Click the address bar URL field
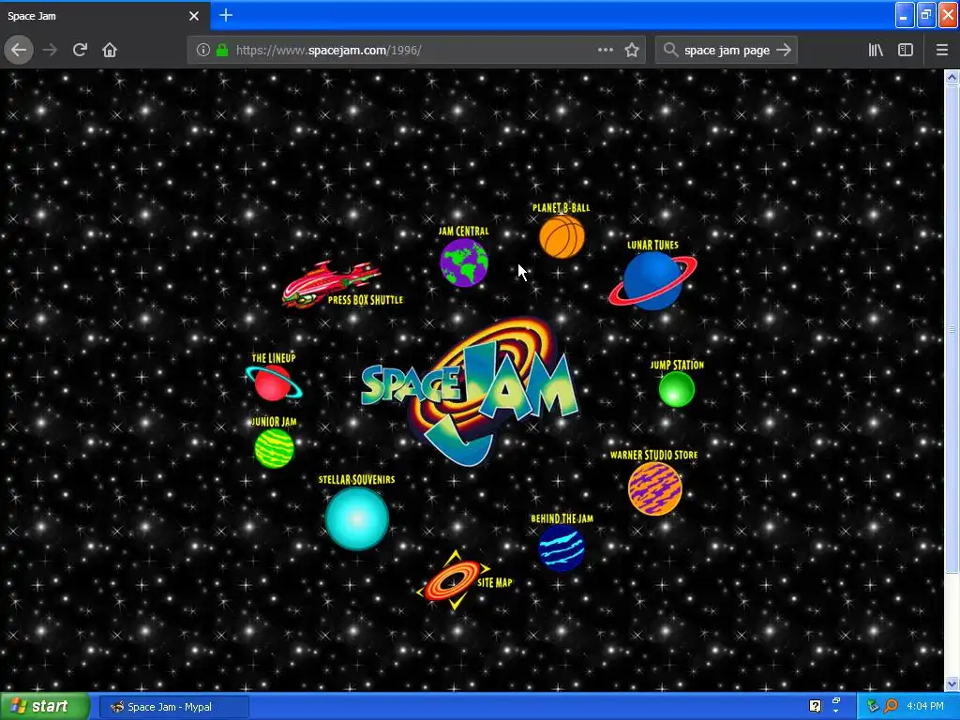 click(415, 51)
